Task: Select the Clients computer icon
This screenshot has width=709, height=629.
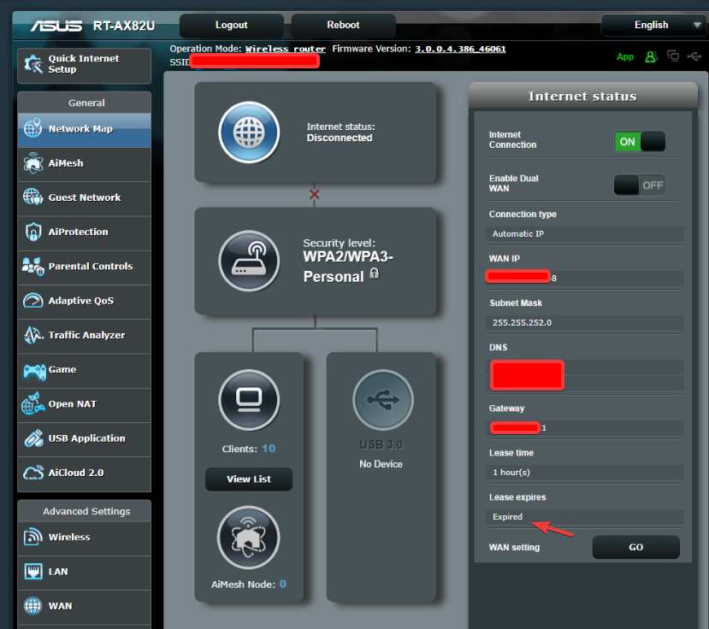Action: tap(249, 399)
